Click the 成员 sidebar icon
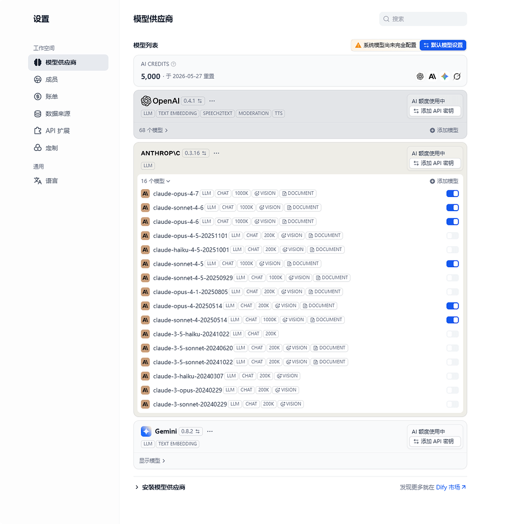This screenshot has width=525, height=524. (38, 80)
